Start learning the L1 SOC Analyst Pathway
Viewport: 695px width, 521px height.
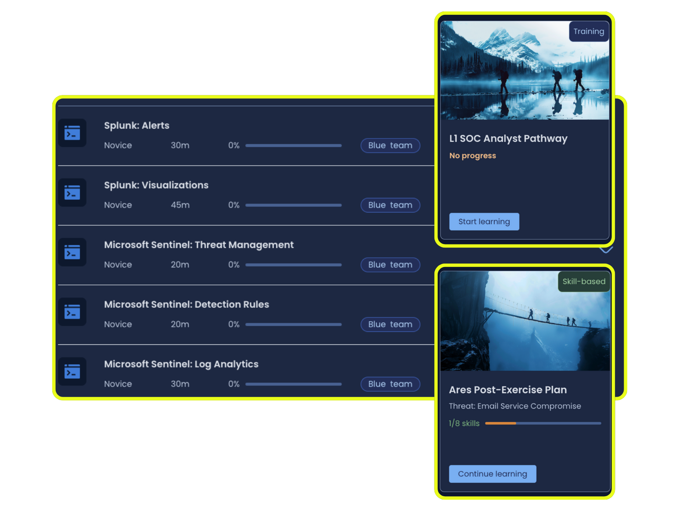click(484, 222)
